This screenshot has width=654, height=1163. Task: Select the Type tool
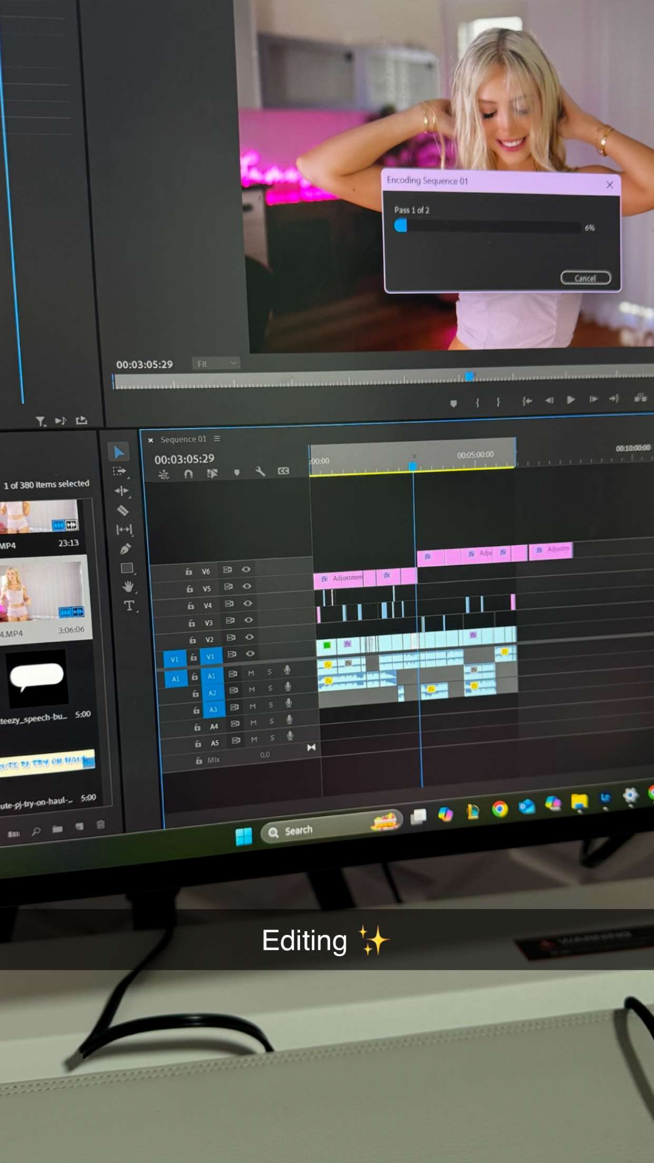point(129,606)
